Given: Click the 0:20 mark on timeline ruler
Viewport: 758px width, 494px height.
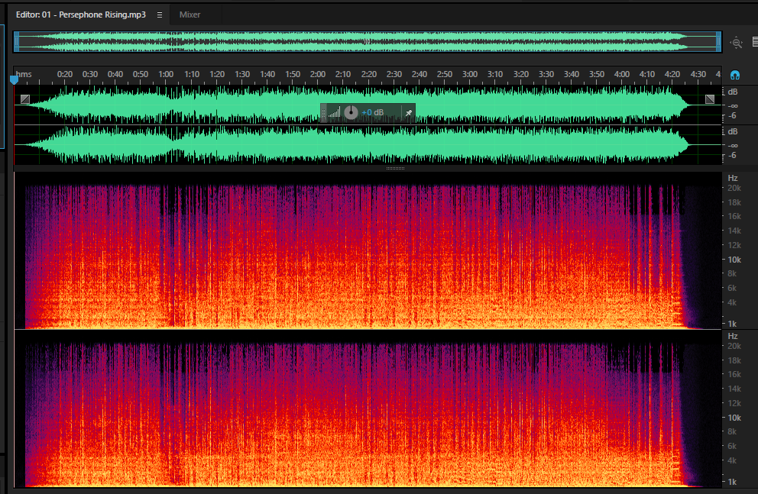Looking at the screenshot, I should [x=65, y=74].
